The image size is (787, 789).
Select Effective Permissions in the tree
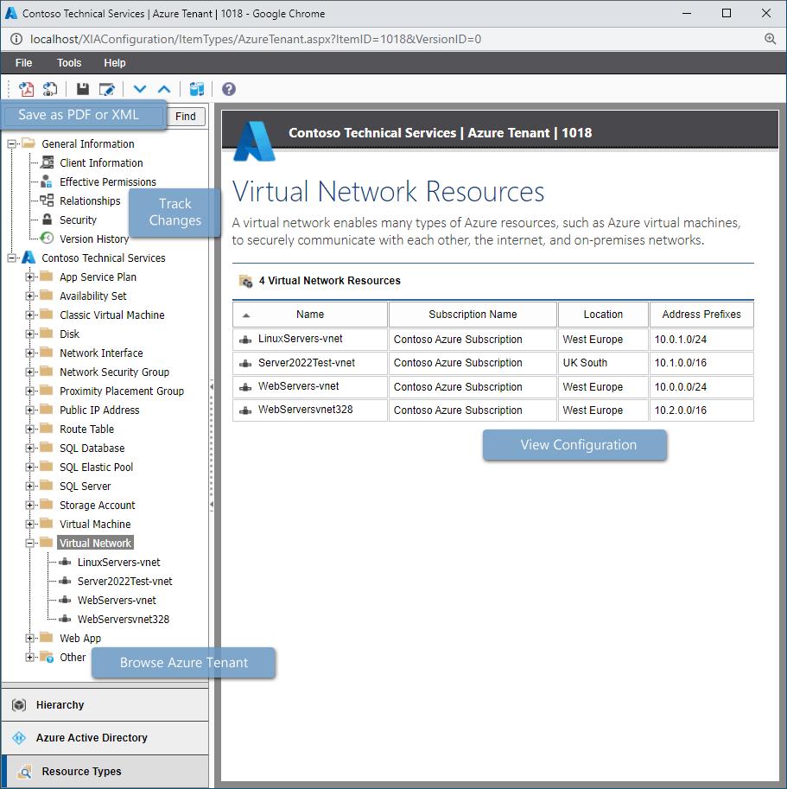pyautogui.click(x=108, y=182)
